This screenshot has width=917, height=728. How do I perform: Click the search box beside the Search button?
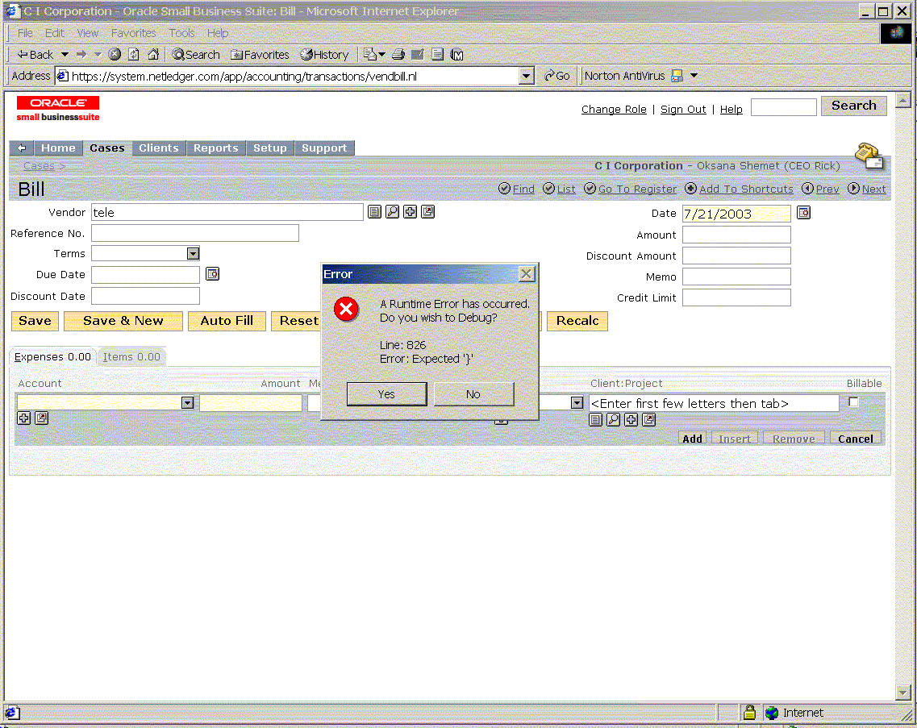coord(784,107)
